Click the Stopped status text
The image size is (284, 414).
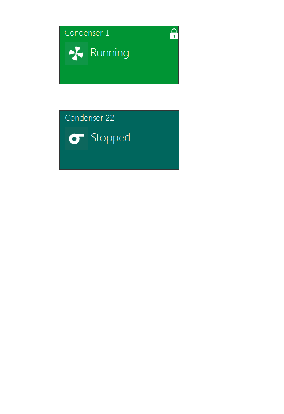point(110,138)
